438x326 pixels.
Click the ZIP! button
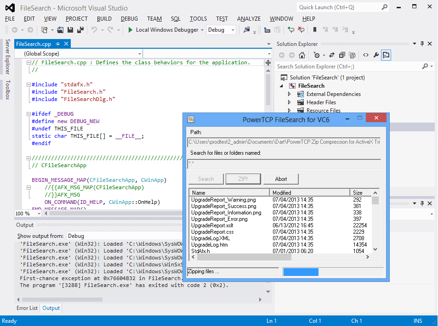tap(243, 179)
